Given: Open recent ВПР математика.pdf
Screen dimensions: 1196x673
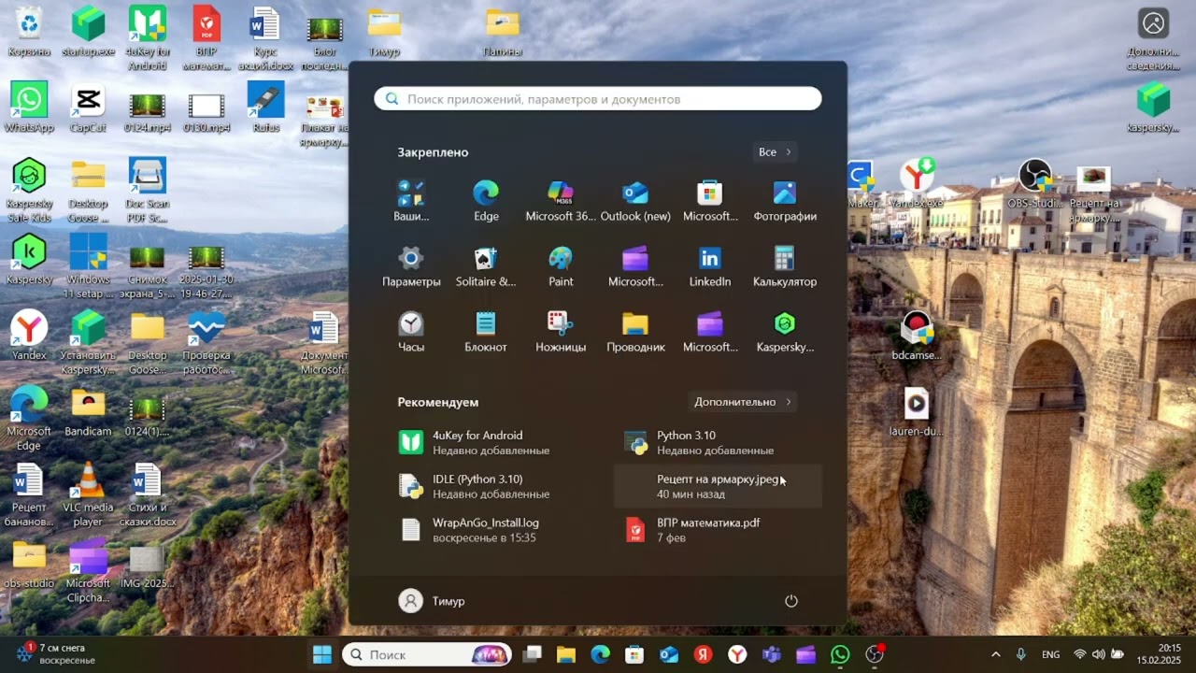Looking at the screenshot, I should click(x=718, y=530).
